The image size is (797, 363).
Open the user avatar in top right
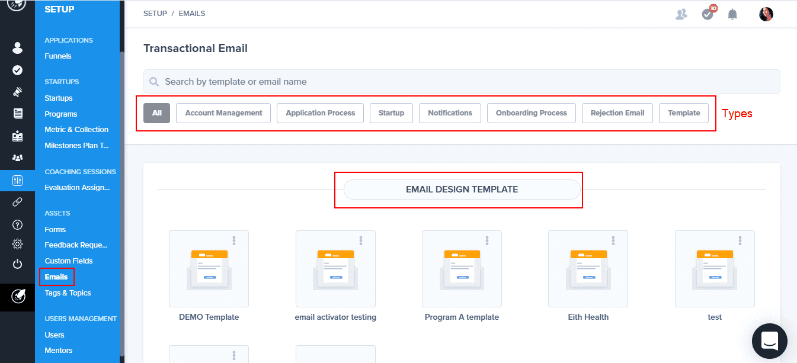click(766, 14)
